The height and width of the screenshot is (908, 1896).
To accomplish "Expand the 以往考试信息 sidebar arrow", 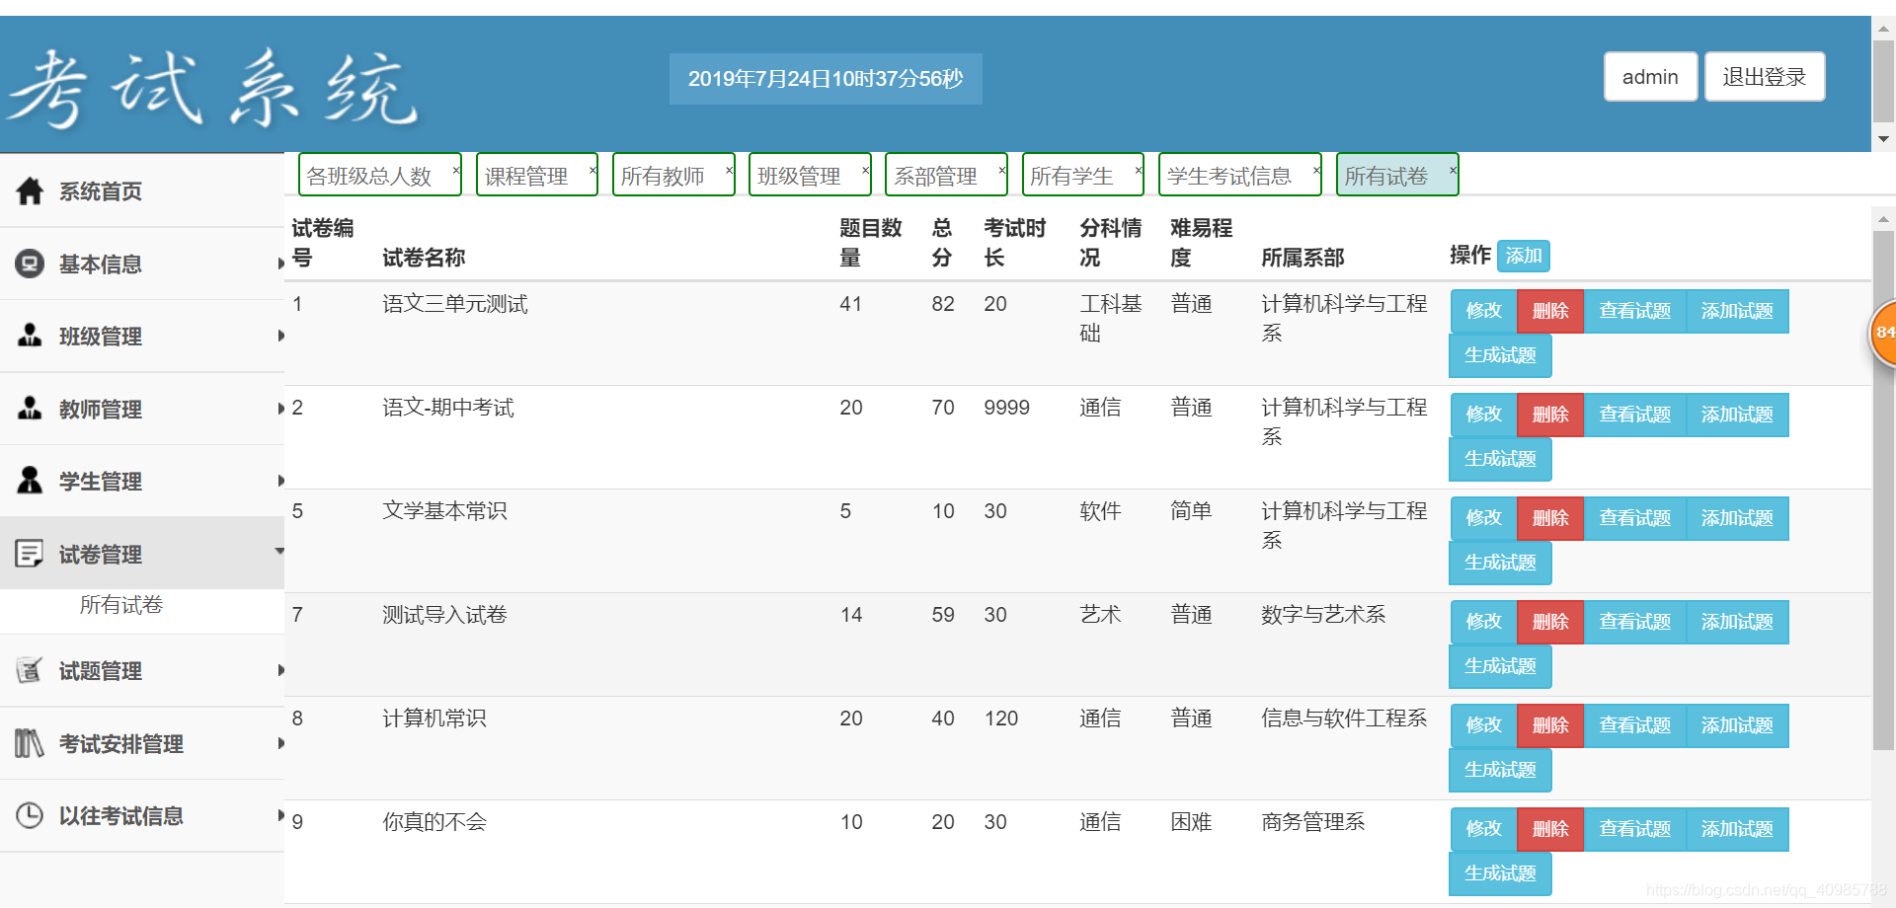I will tap(280, 815).
